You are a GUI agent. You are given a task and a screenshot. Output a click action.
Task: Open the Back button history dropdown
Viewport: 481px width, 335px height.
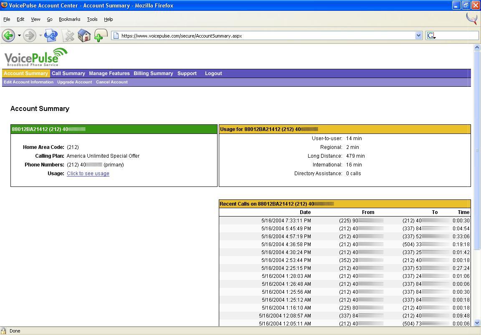[x=19, y=35]
